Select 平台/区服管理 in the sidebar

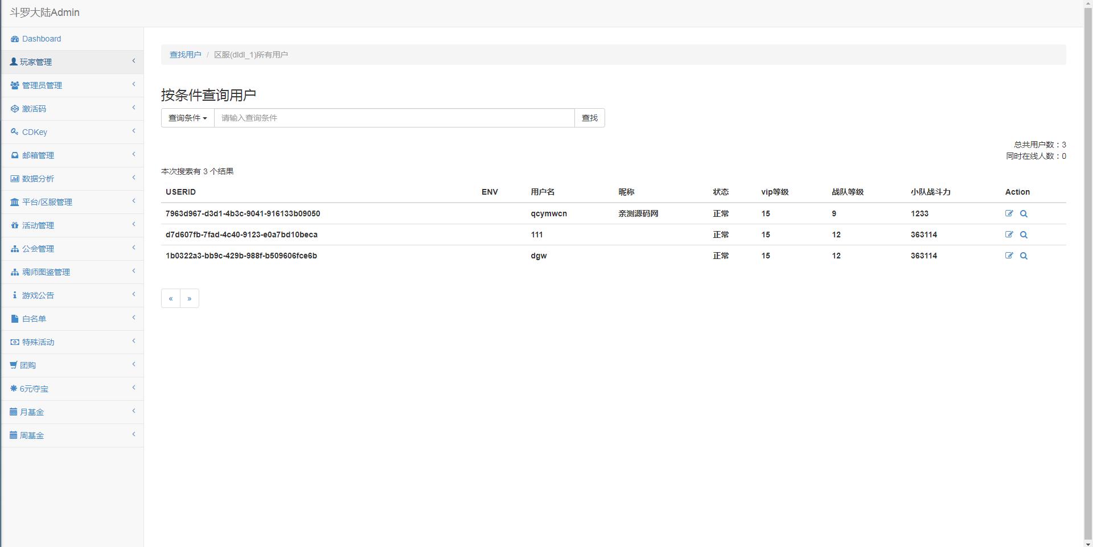click(47, 202)
